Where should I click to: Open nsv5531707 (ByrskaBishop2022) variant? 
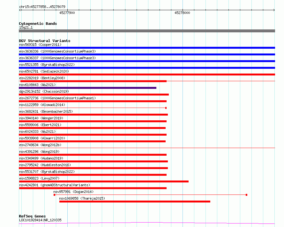point(47,172)
